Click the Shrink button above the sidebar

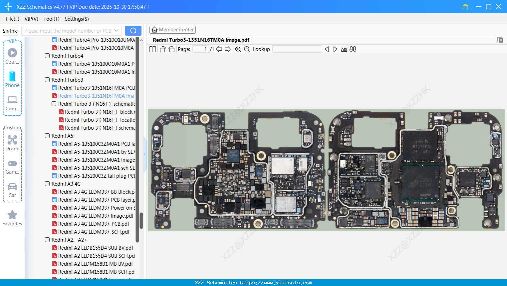pyautogui.click(x=9, y=30)
